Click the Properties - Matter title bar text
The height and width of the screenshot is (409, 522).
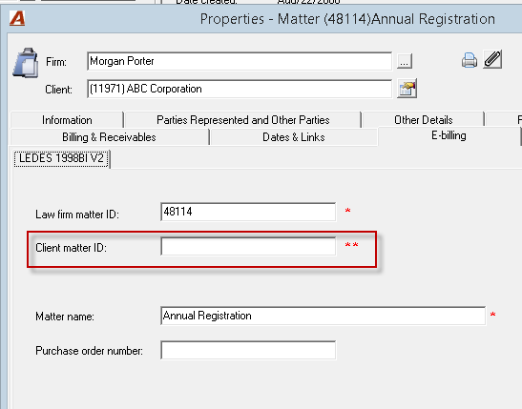click(347, 19)
